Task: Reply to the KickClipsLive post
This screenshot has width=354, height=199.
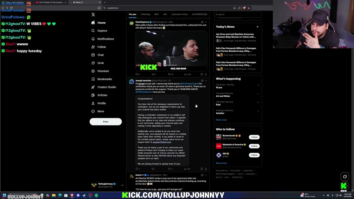Action: click(x=137, y=74)
